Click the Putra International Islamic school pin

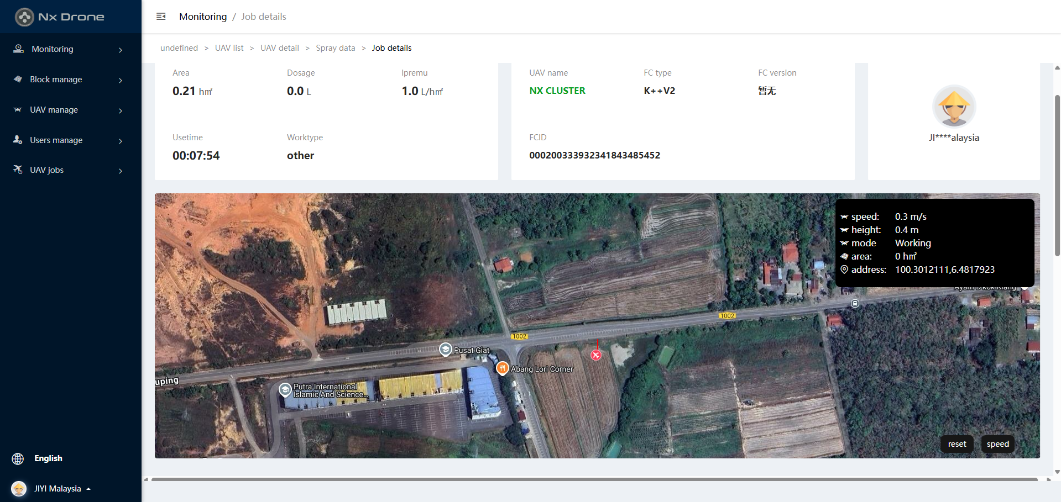pyautogui.click(x=285, y=390)
